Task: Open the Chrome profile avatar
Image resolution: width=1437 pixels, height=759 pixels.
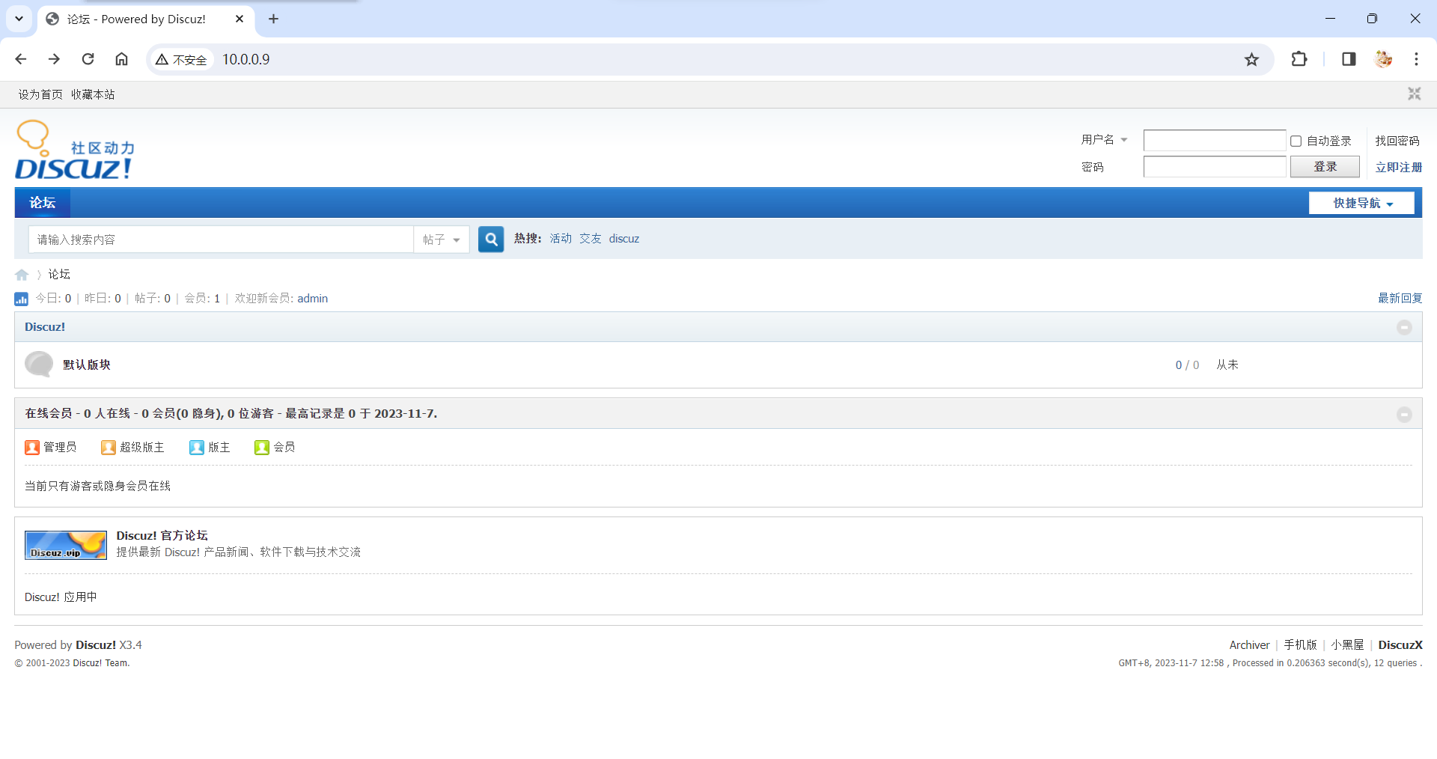Action: click(x=1383, y=59)
